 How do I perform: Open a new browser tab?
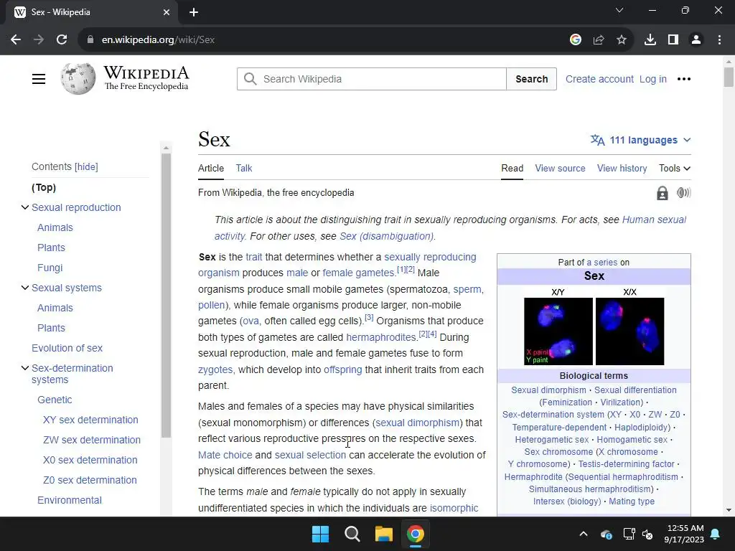click(194, 12)
